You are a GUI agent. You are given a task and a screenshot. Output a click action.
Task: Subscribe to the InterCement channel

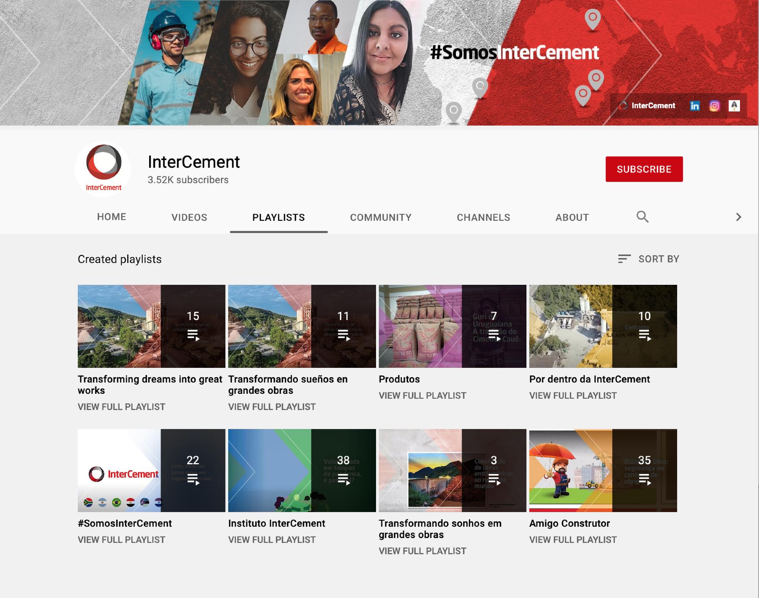point(644,169)
